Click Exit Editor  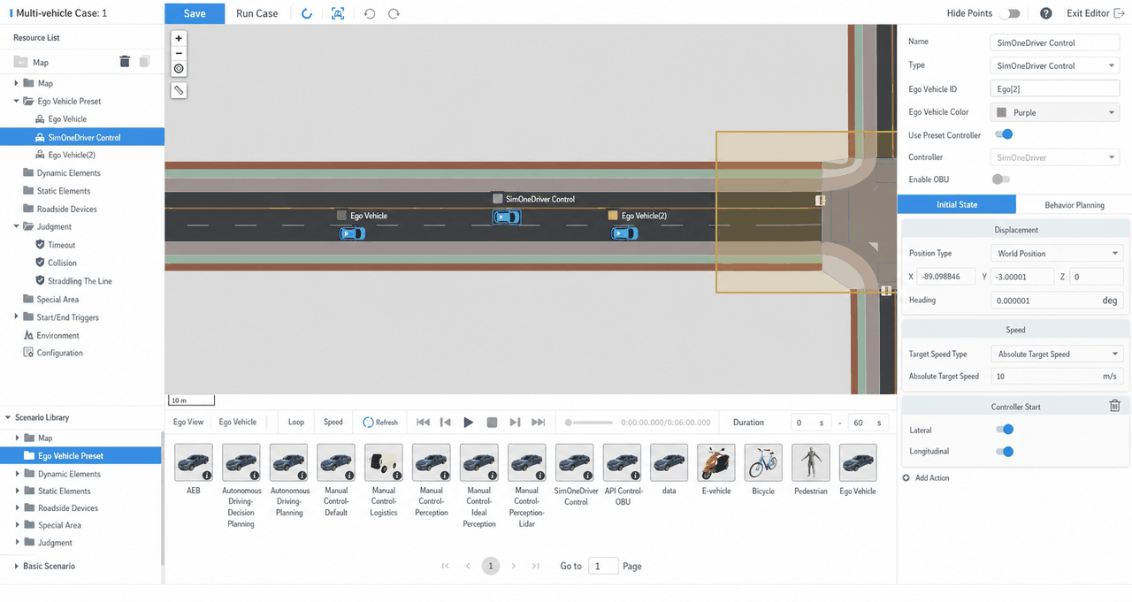pos(1095,13)
